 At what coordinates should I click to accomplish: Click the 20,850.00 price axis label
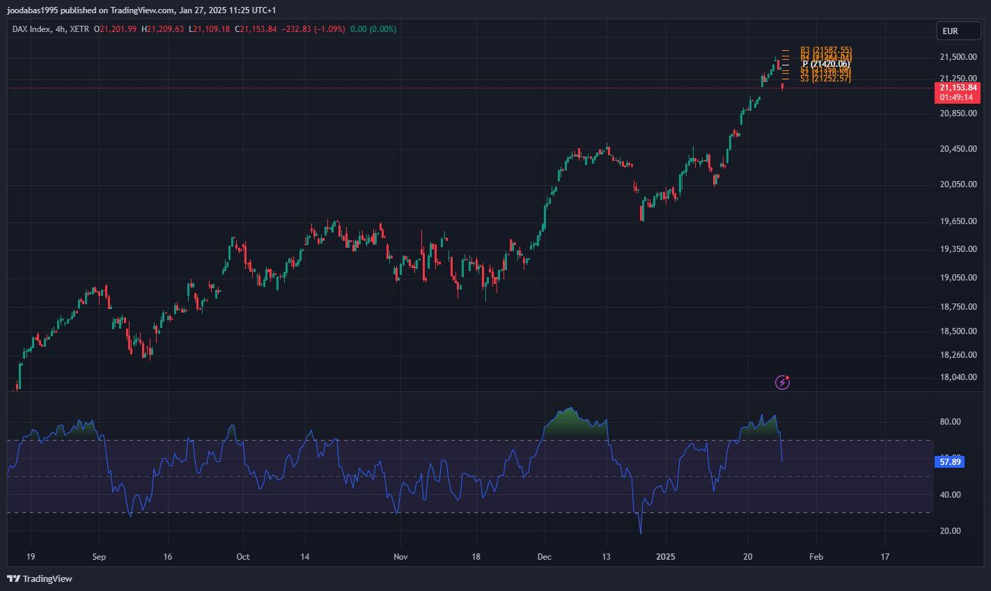click(958, 113)
